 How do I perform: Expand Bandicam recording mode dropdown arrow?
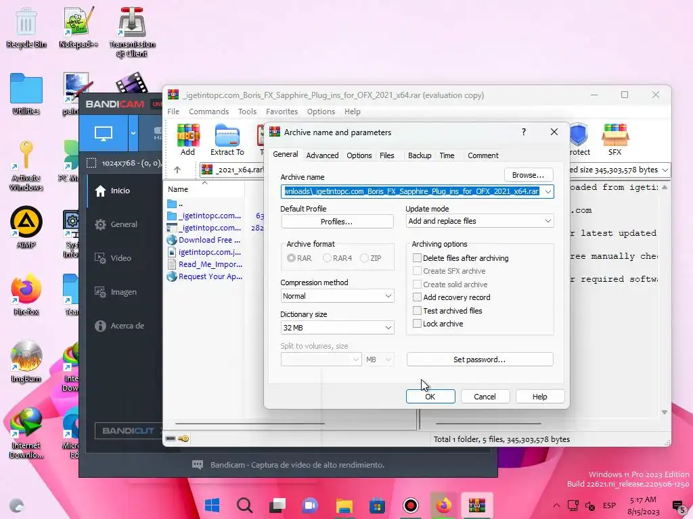click(133, 133)
